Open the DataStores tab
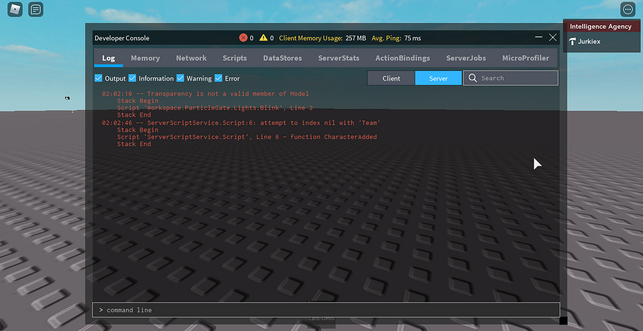643x331 pixels. coord(283,58)
